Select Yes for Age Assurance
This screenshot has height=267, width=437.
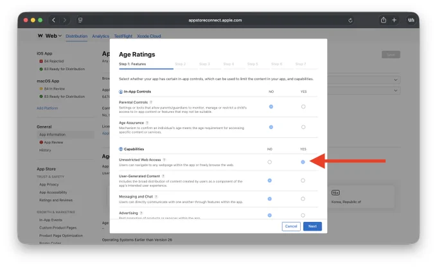[x=303, y=127]
